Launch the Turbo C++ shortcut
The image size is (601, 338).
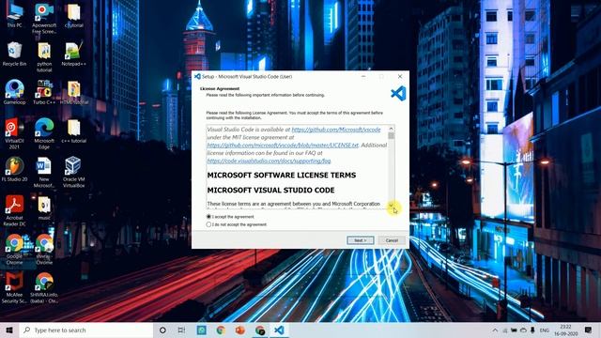click(x=44, y=92)
